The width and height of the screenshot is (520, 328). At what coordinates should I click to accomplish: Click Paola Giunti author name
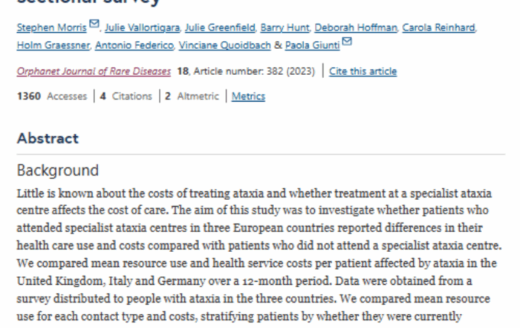coord(312,45)
